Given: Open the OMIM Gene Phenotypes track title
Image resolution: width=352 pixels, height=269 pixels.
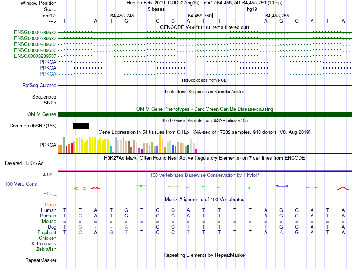Looking at the screenshot, I should tap(205, 109).
